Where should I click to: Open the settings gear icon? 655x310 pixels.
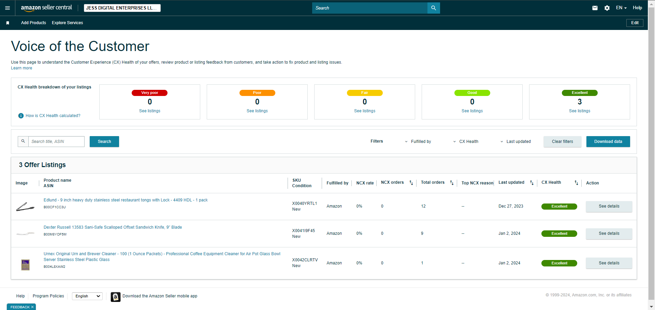pyautogui.click(x=607, y=8)
